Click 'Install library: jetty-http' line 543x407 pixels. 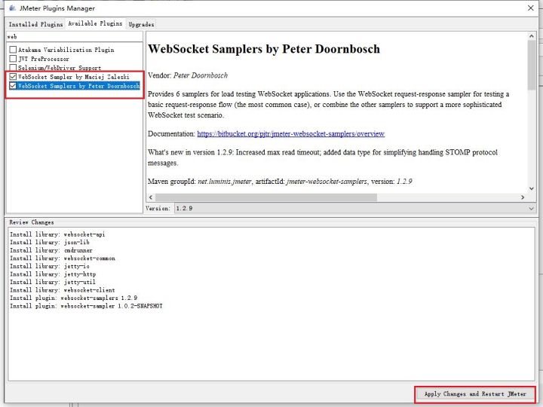pyautogui.click(x=53, y=274)
